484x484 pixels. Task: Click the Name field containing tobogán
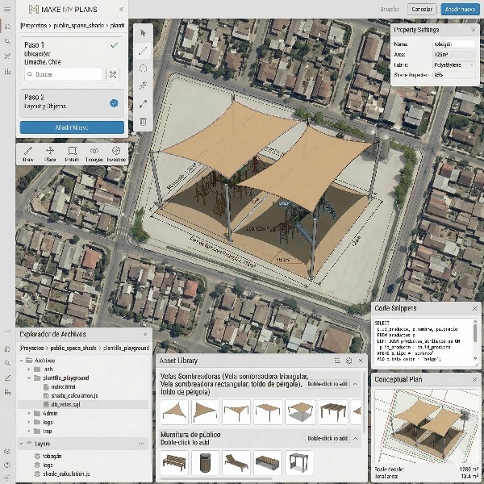[453, 44]
